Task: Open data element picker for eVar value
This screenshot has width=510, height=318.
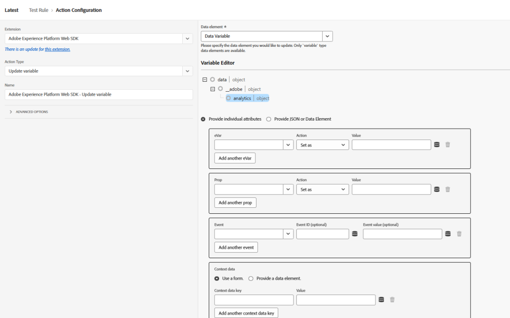Action: pos(437,145)
